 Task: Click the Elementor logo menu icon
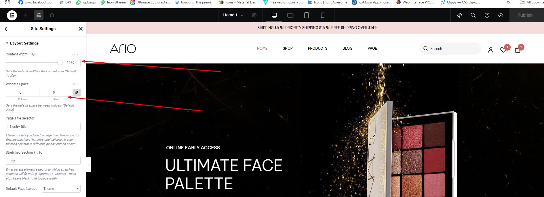point(12,15)
